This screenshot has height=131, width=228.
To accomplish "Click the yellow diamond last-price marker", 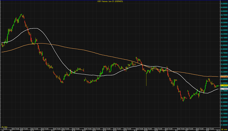I will tap(219, 85).
